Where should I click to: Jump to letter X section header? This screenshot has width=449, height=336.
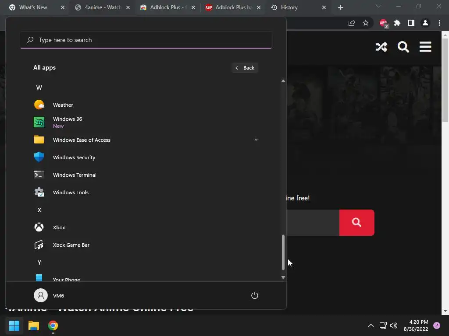click(39, 210)
